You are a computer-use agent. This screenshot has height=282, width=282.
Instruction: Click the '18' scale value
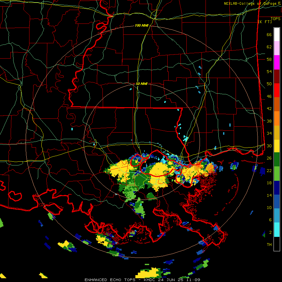269,183
